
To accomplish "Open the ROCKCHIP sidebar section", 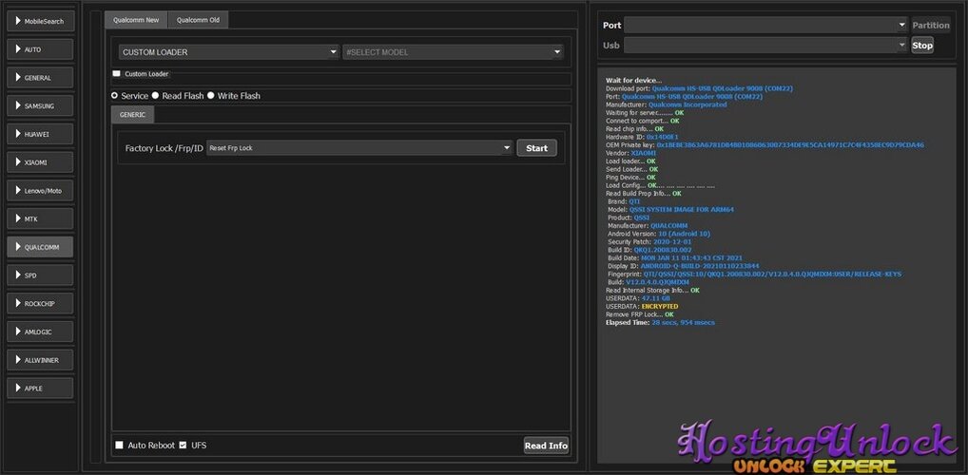I will (40, 303).
